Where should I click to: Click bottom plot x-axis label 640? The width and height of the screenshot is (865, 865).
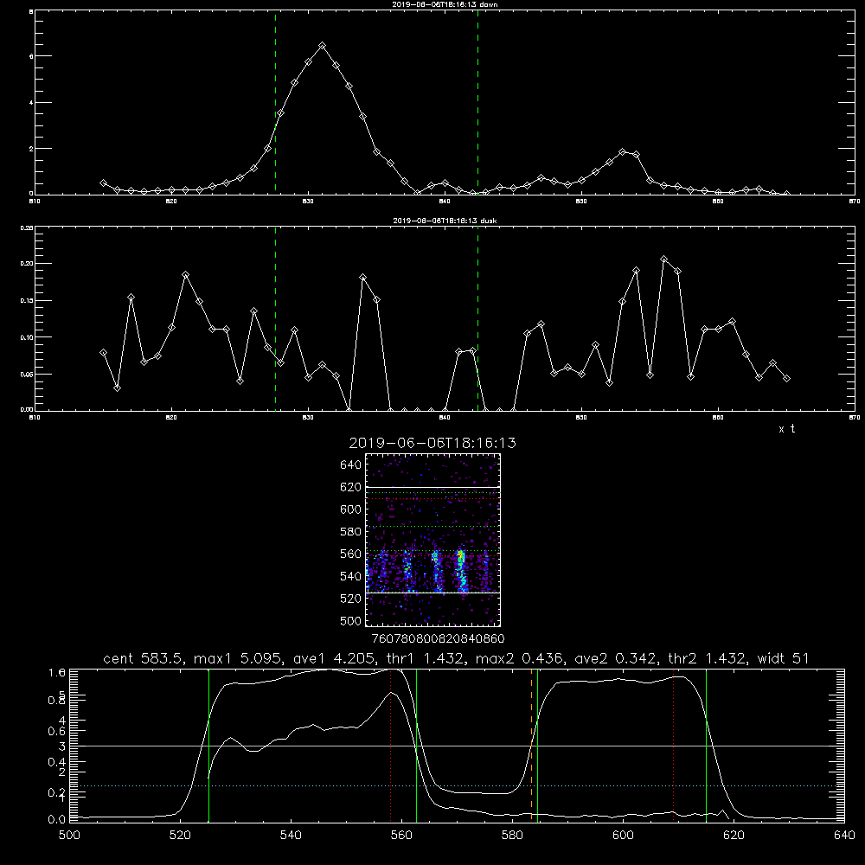point(844,835)
